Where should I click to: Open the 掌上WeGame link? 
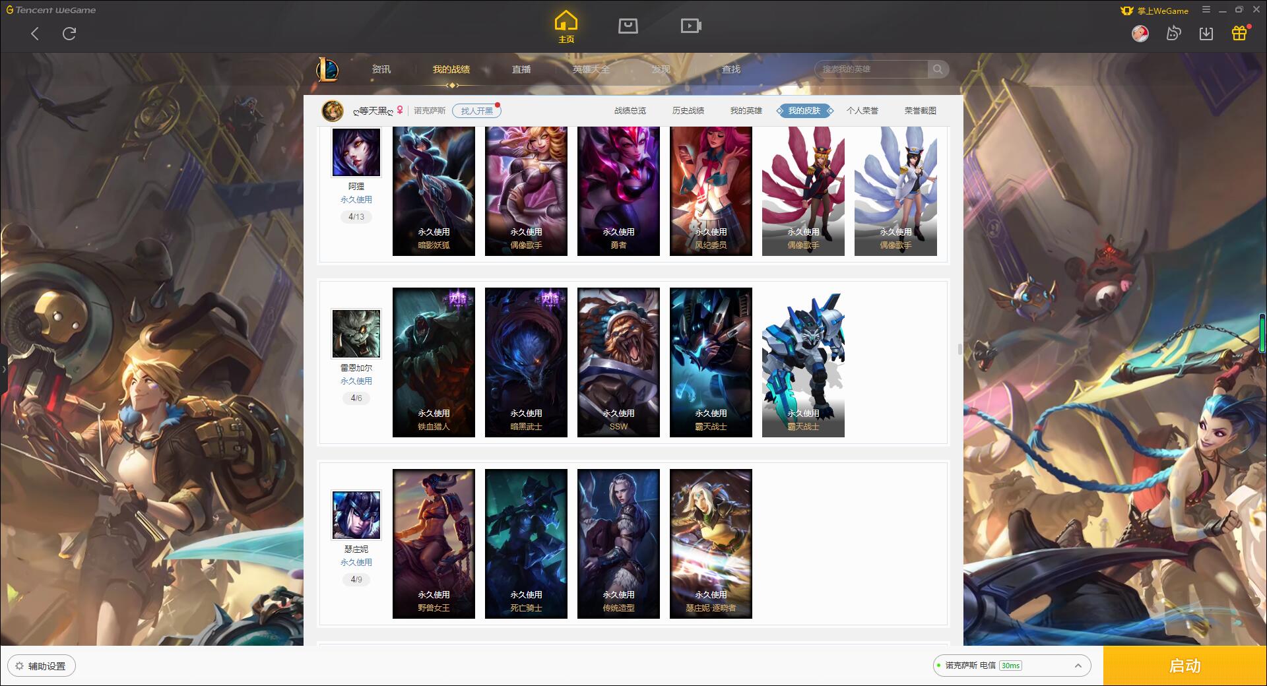pyautogui.click(x=1155, y=11)
